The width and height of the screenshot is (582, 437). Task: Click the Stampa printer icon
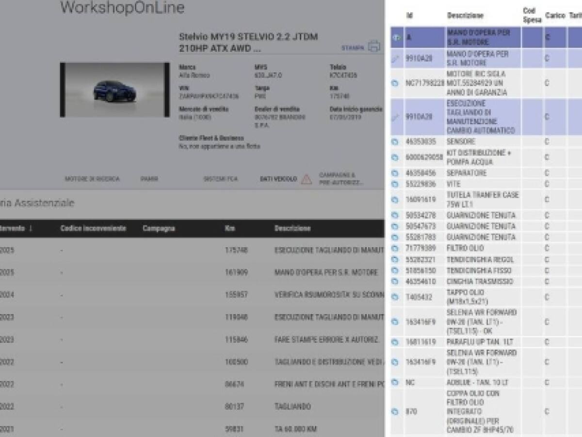pyautogui.click(x=374, y=47)
